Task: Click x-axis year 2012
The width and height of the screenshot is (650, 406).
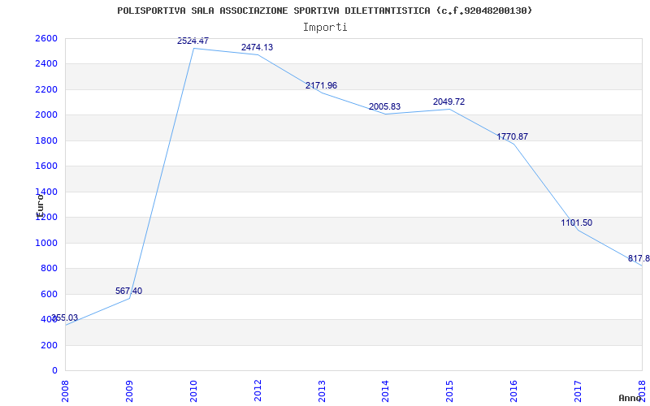Action: 258,391
